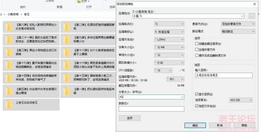The image size is (261, 134).
Task: Disable the 加密文件名 checkbox
Action: pyautogui.click(x=196, y=106)
